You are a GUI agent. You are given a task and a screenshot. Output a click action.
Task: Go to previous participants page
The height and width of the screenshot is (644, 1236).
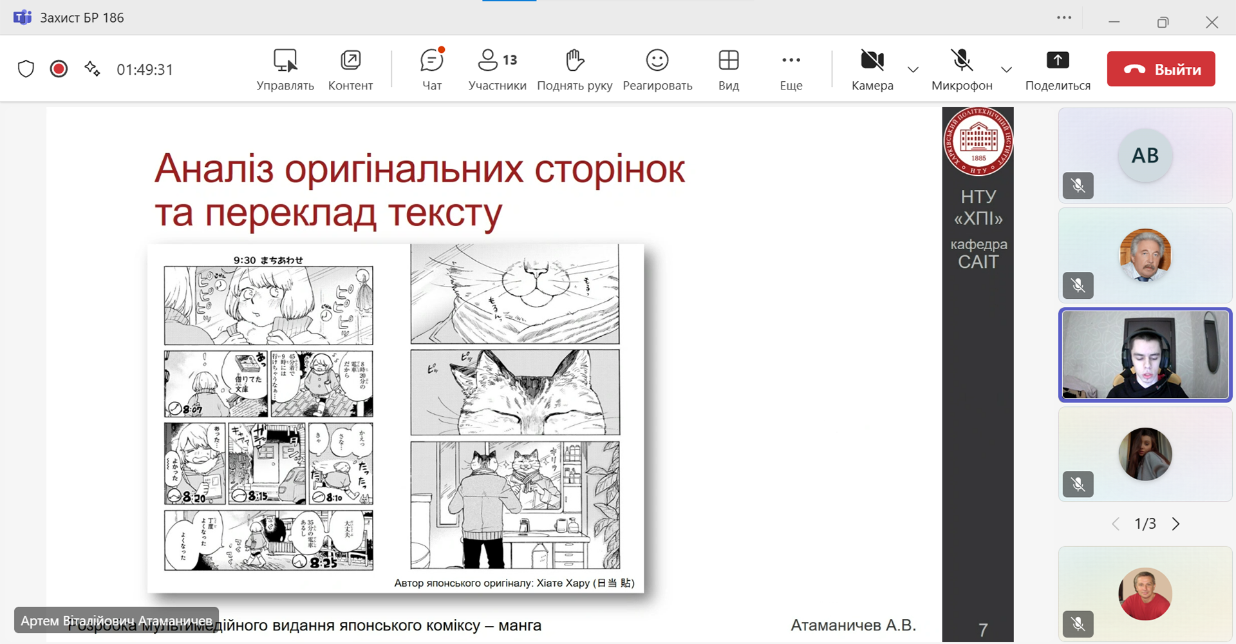[x=1116, y=524]
